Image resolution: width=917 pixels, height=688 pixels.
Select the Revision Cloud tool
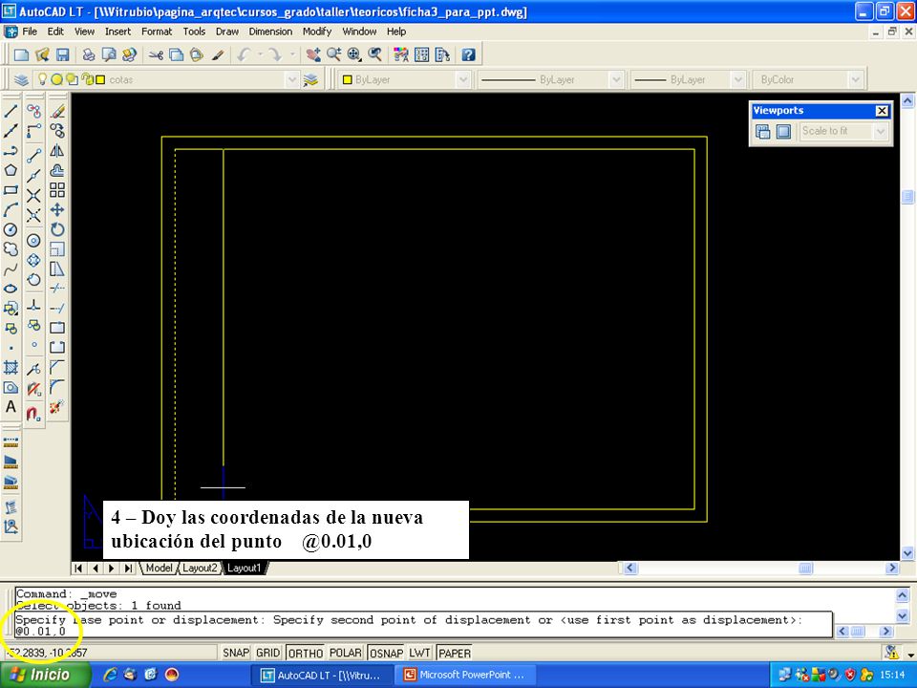tap(11, 249)
